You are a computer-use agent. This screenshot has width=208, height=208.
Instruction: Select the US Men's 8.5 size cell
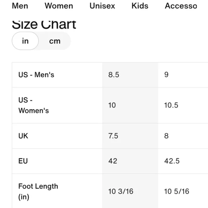pos(130,75)
